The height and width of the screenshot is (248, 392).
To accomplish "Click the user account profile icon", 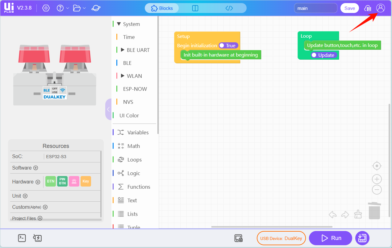I will (x=381, y=8).
